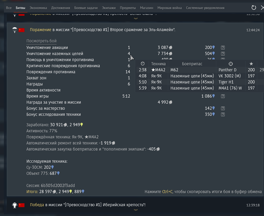Image resolution: width=264 pixels, height=216 pixels.
Task: Select the Panther D kill row
Action: click(x=200, y=70)
